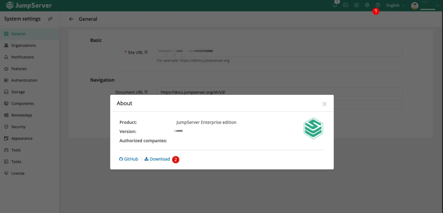
Task: Click the 'JumpServer Enterprise edition' product text
Action: pyautogui.click(x=206, y=122)
